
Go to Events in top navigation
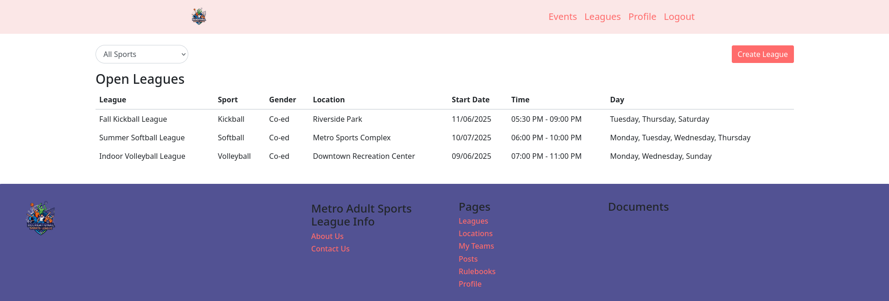click(562, 17)
